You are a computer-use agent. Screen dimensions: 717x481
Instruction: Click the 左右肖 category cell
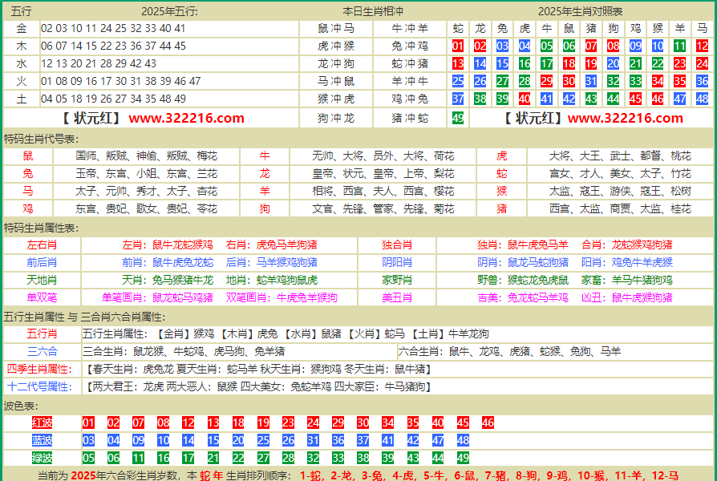42,245
